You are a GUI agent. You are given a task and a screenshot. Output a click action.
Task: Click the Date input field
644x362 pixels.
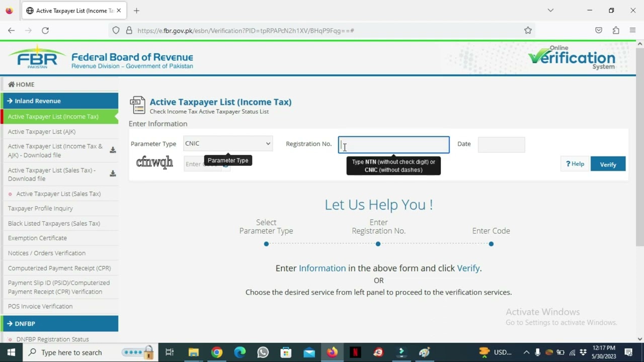click(x=501, y=145)
